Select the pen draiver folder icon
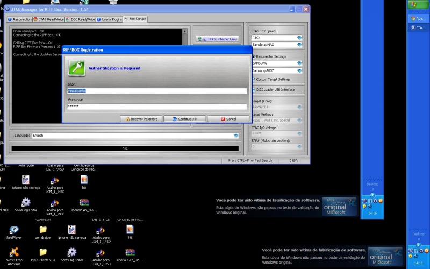The height and width of the screenshot is (269, 430). [x=43, y=232]
